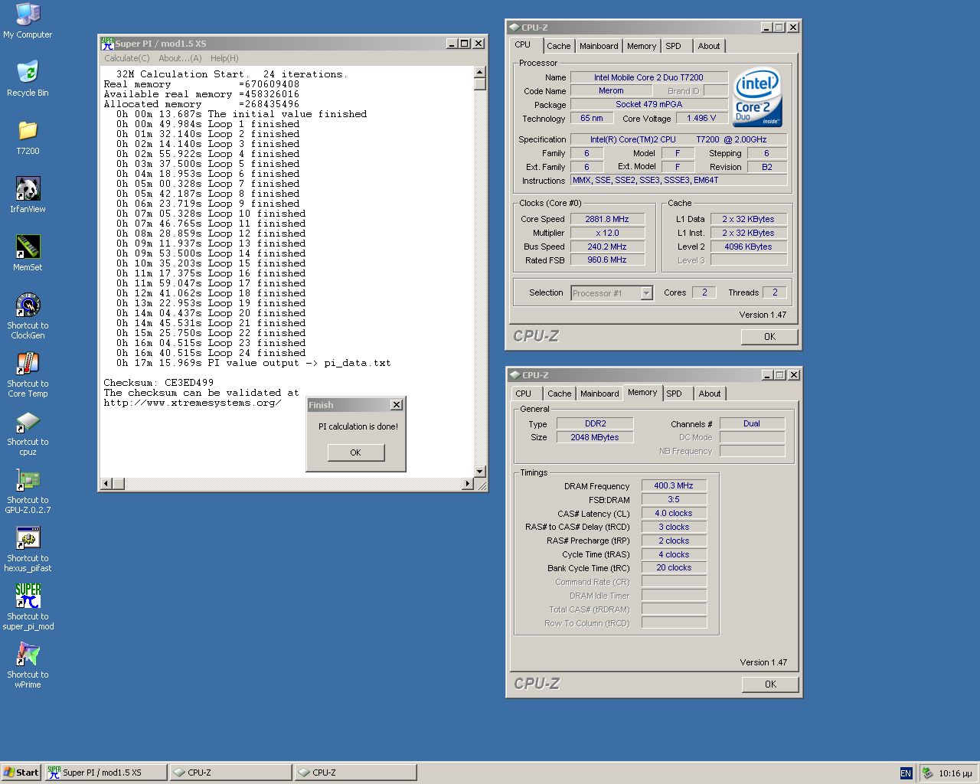This screenshot has width=980, height=784.
Task: Click the EN language indicator in tray
Action: (906, 773)
